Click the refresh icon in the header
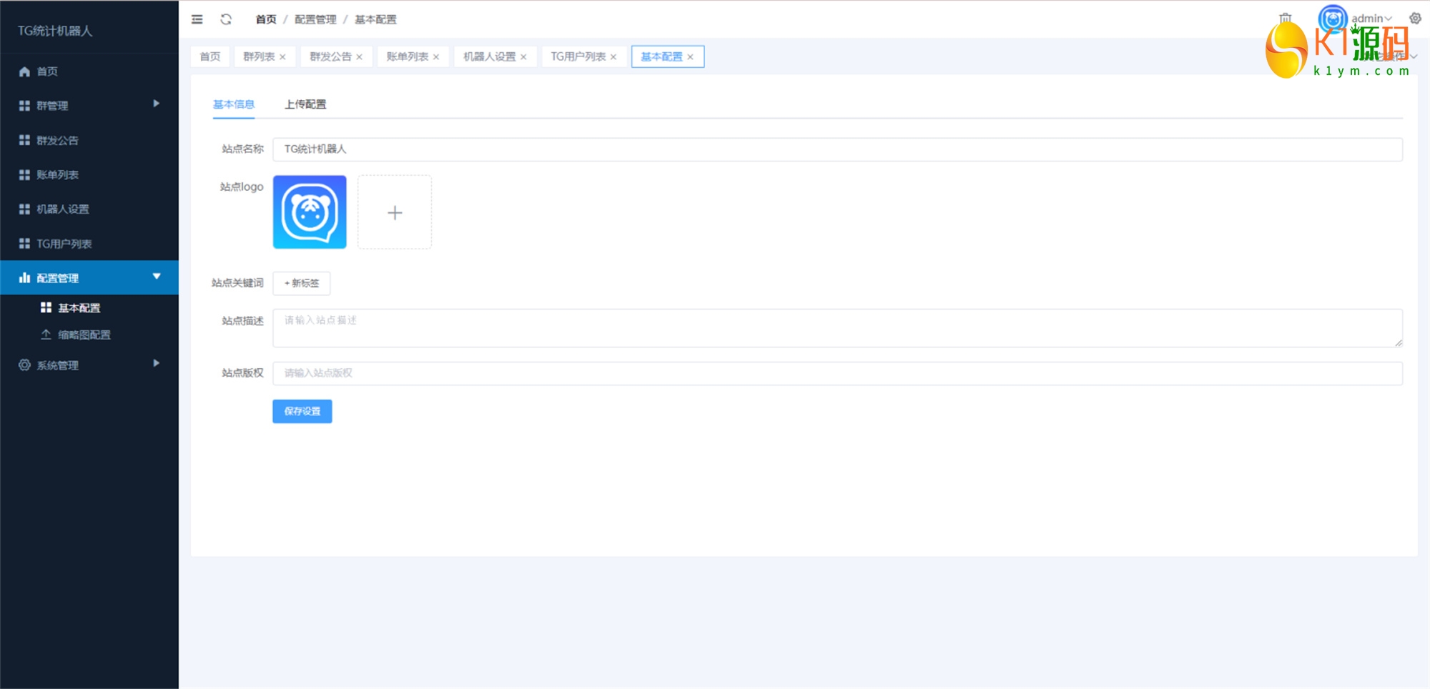The height and width of the screenshot is (689, 1430). point(226,19)
